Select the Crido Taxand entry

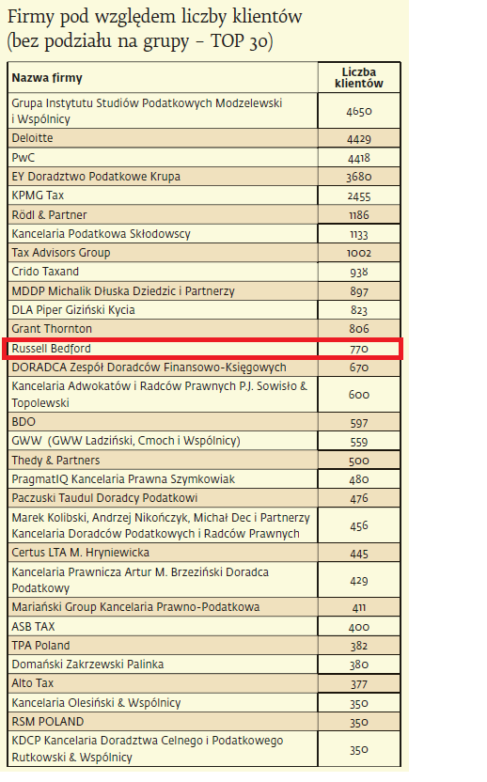tap(45, 272)
